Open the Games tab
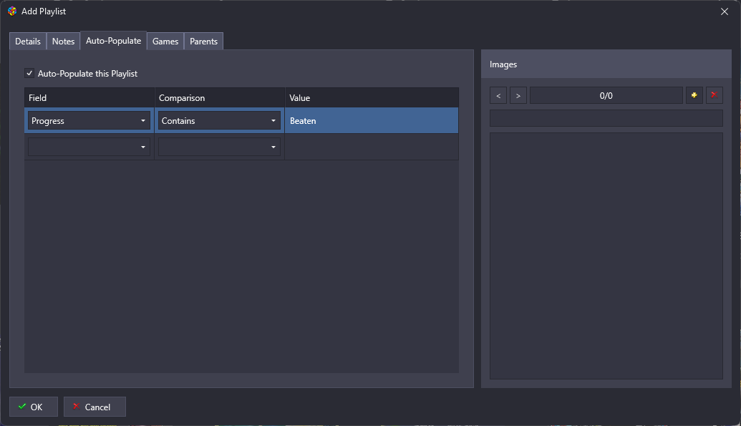Viewport: 741px width, 426px height. click(165, 41)
